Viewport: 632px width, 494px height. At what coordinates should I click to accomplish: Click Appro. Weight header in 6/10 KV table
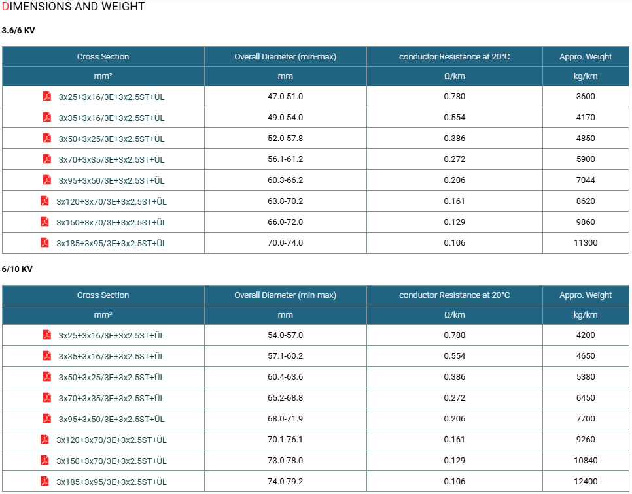coord(586,295)
